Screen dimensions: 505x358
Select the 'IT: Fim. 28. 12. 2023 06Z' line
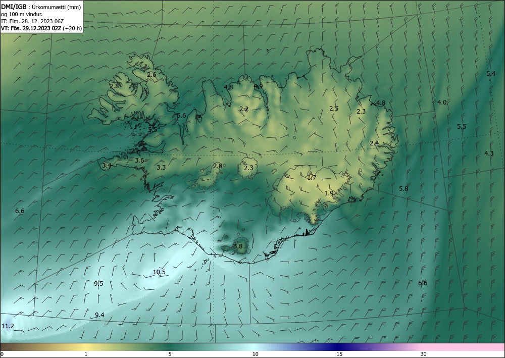pos(32,21)
